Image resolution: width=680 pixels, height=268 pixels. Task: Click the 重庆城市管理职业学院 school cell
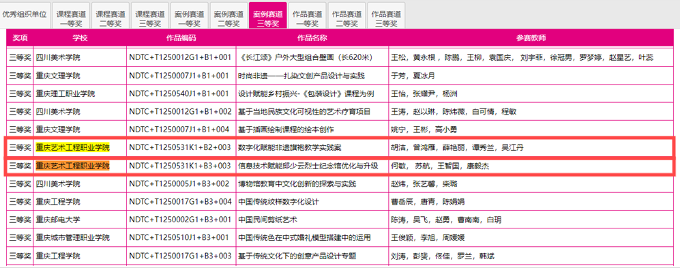click(73, 237)
